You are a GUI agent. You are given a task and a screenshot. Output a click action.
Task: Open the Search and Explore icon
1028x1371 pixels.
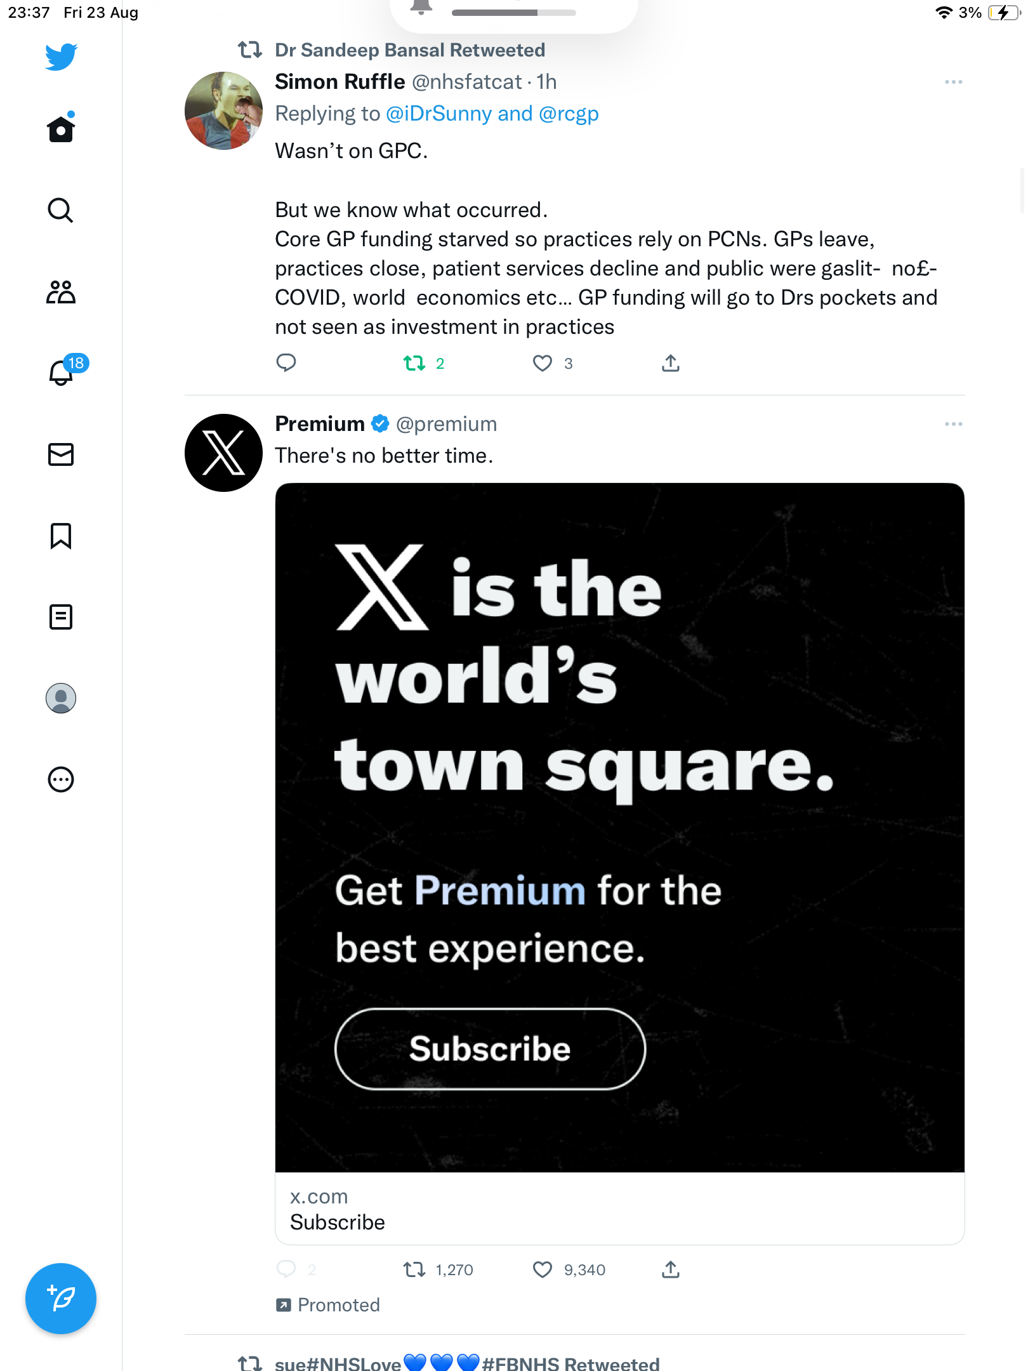[x=61, y=210]
